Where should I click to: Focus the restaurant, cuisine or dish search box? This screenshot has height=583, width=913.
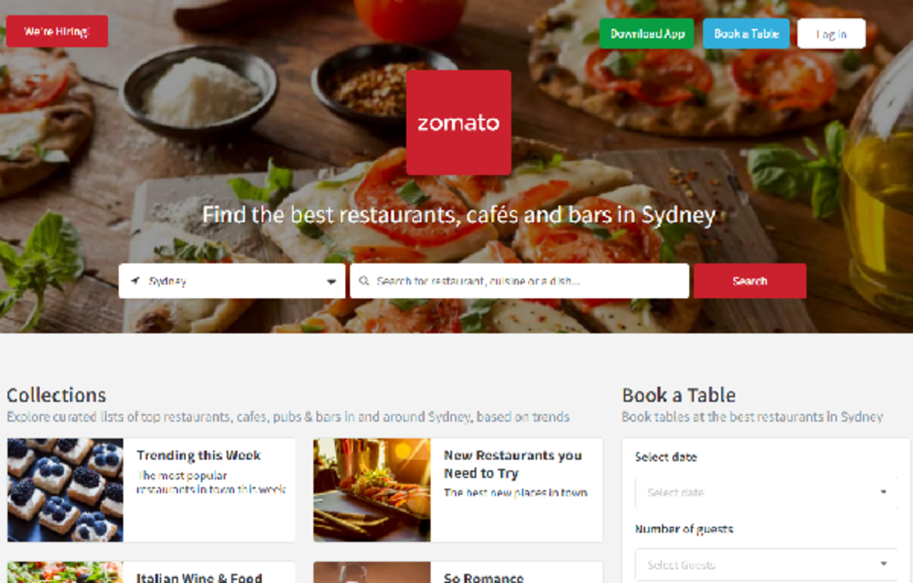point(519,281)
